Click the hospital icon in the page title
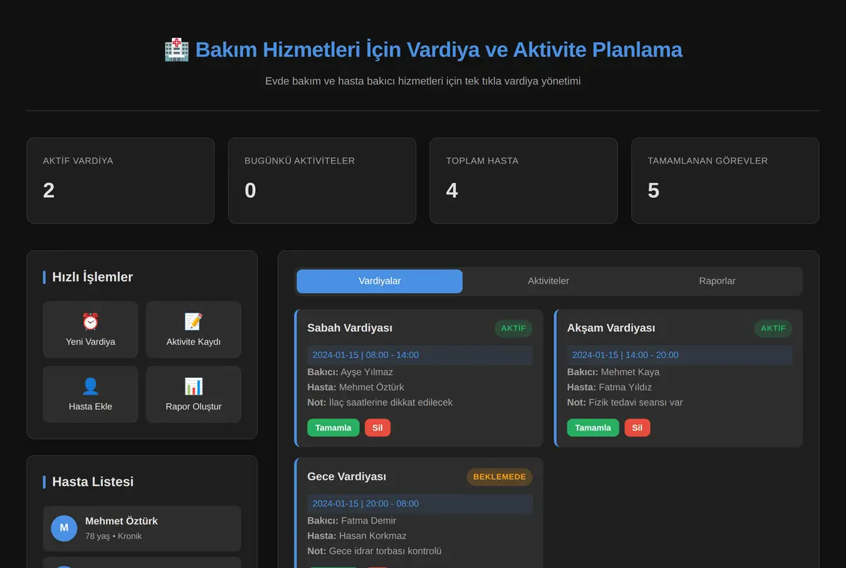Image resolution: width=846 pixels, height=568 pixels. (x=176, y=50)
